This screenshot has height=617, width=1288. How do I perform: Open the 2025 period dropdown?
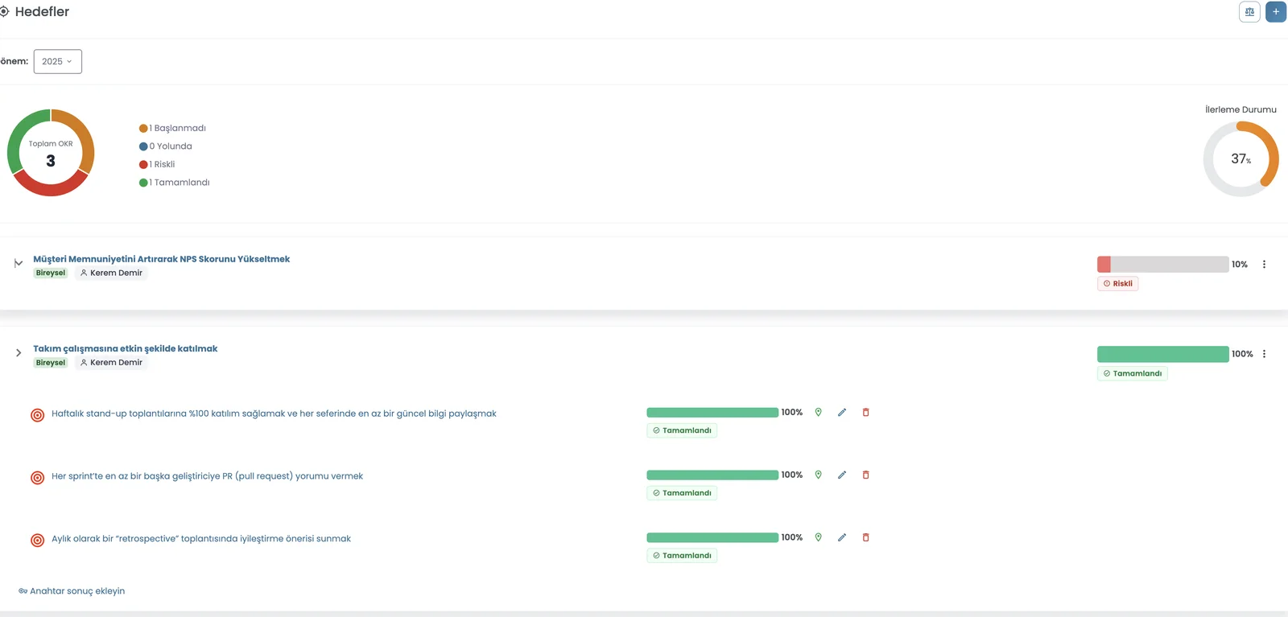[57, 62]
